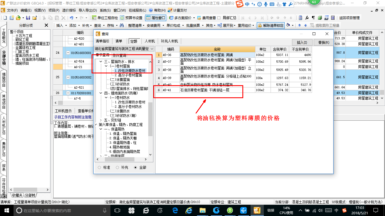Open the 造价指标 menu
The image size is (385, 216).
coord(69,10)
